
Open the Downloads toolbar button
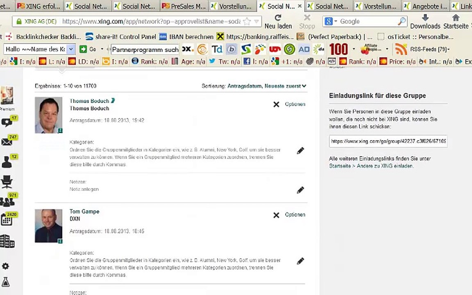coord(425,22)
